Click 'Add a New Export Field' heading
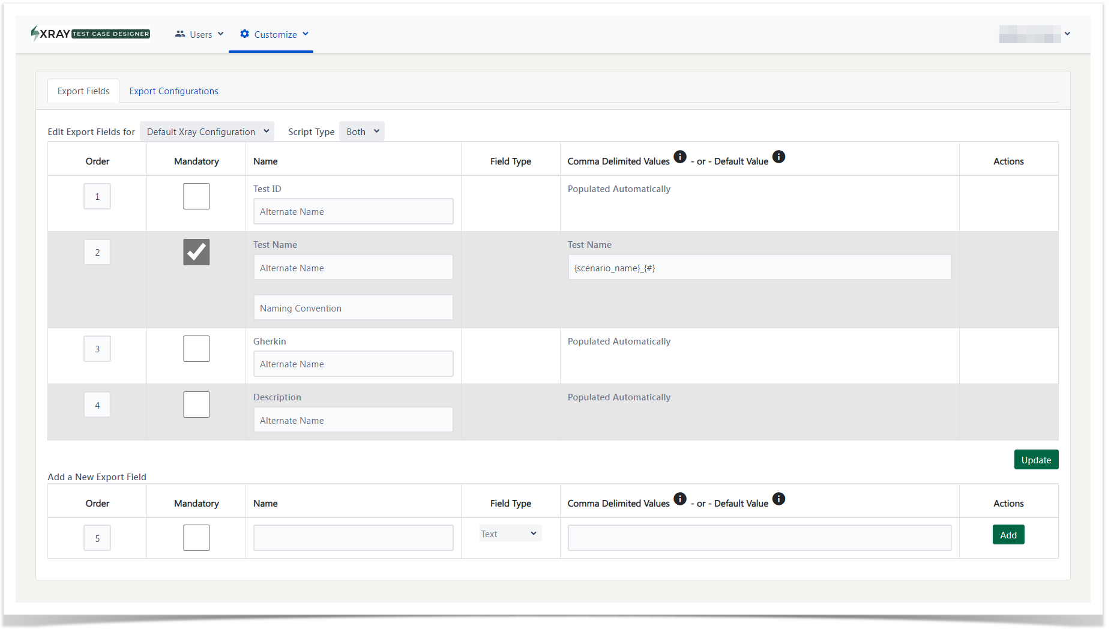 pyautogui.click(x=97, y=477)
